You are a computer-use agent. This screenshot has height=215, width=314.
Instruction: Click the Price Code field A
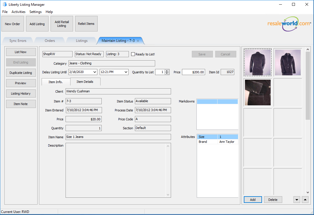tap(153, 119)
